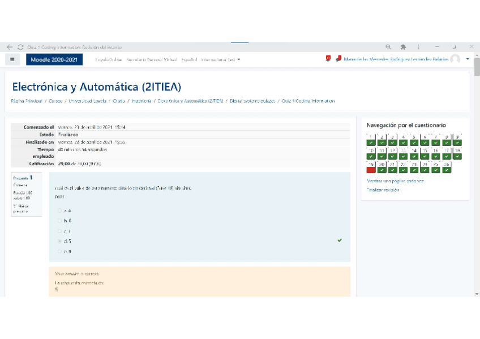This screenshot has height=339, width=480.
Task: Select answer option a. 4
Action: point(59,211)
